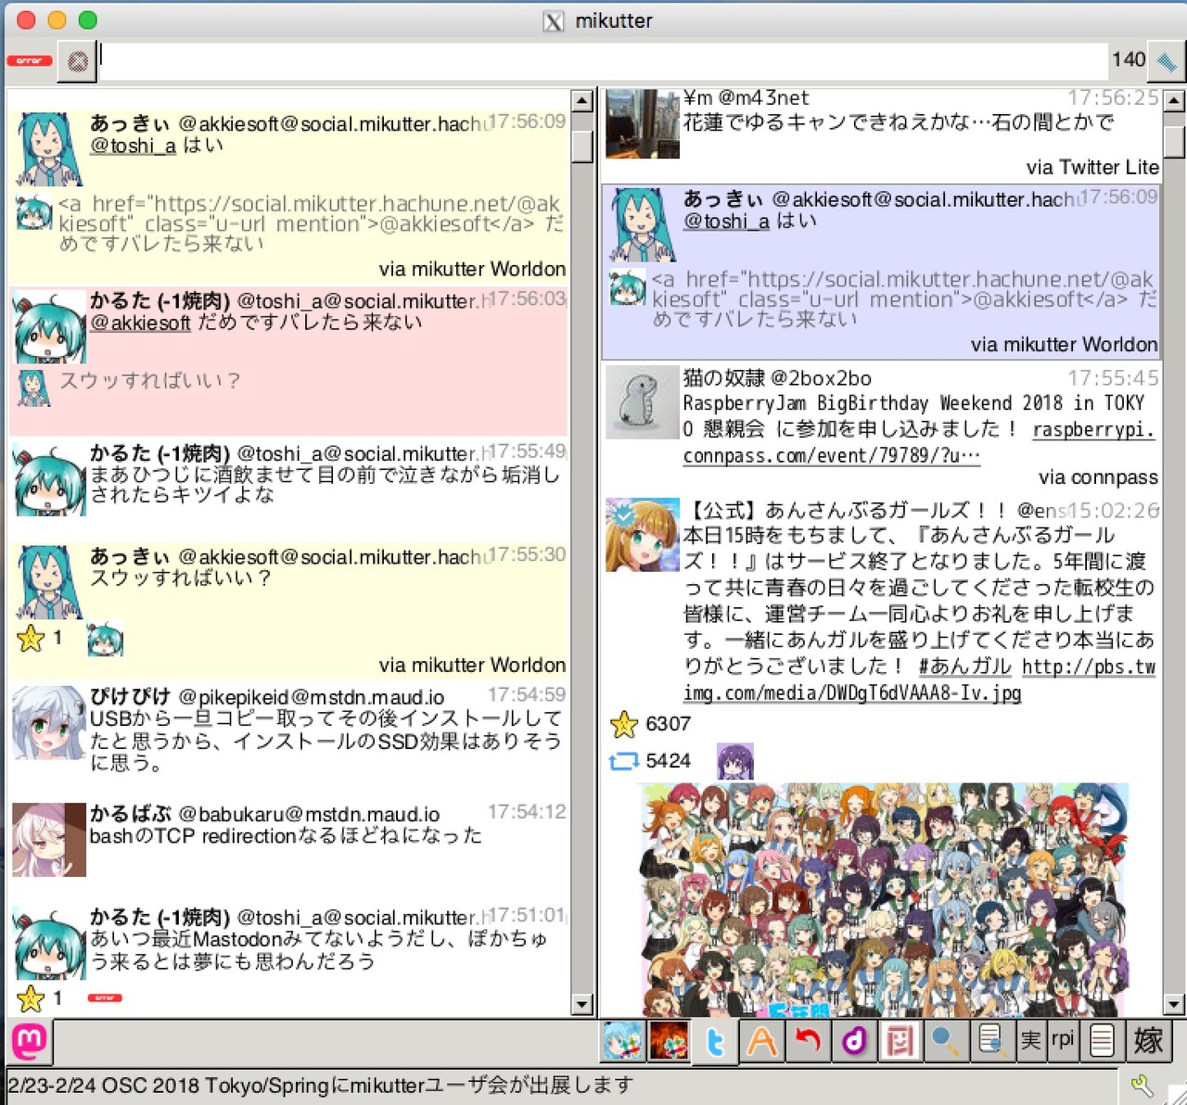Open settings via the wrench icon
The height and width of the screenshot is (1105, 1187).
1142,1085
